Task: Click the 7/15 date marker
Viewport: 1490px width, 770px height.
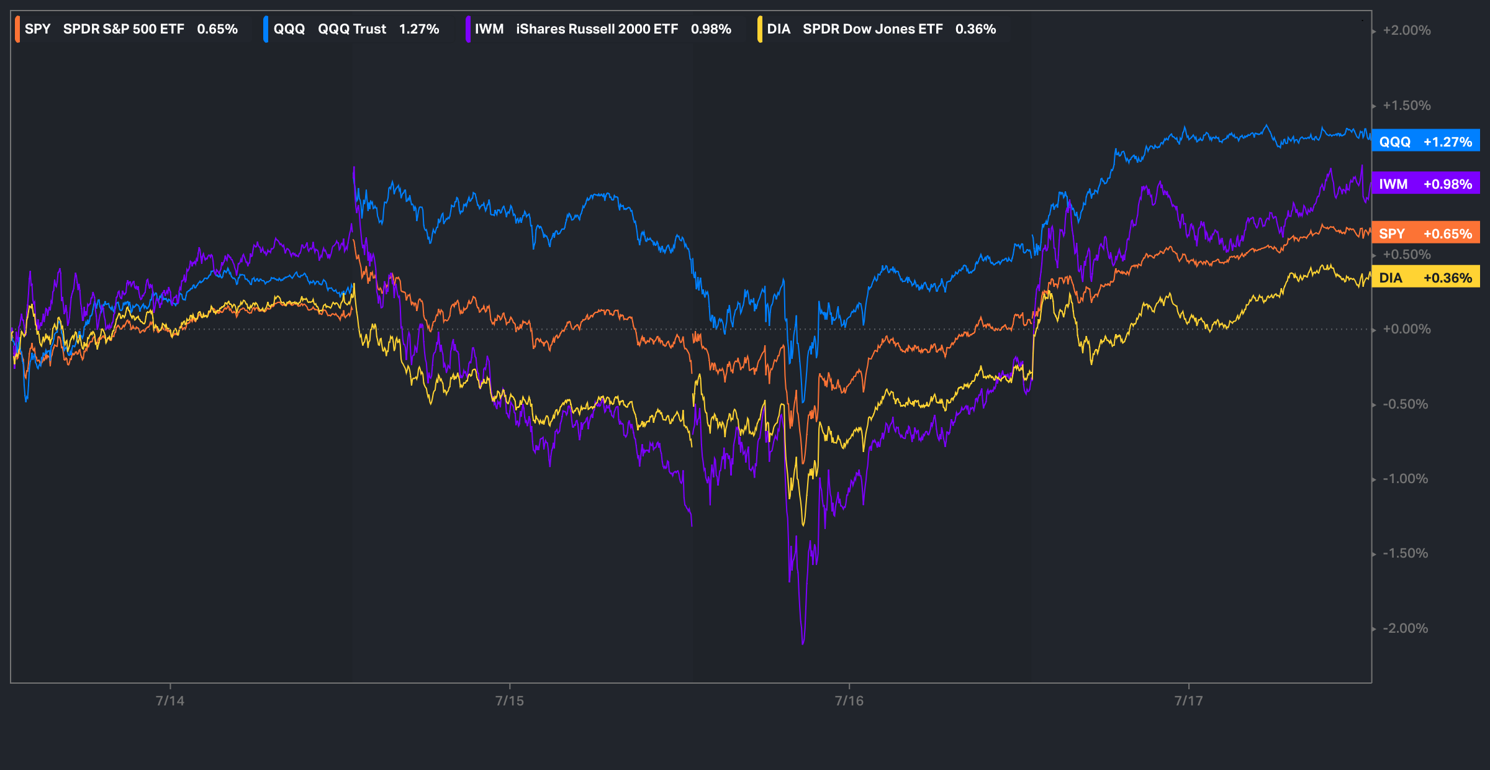Action: click(x=510, y=700)
